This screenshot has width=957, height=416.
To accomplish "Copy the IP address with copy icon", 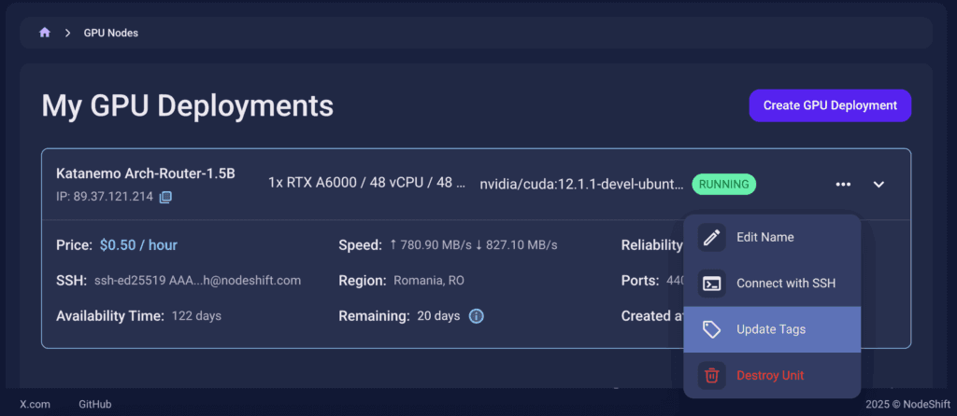I will [165, 197].
